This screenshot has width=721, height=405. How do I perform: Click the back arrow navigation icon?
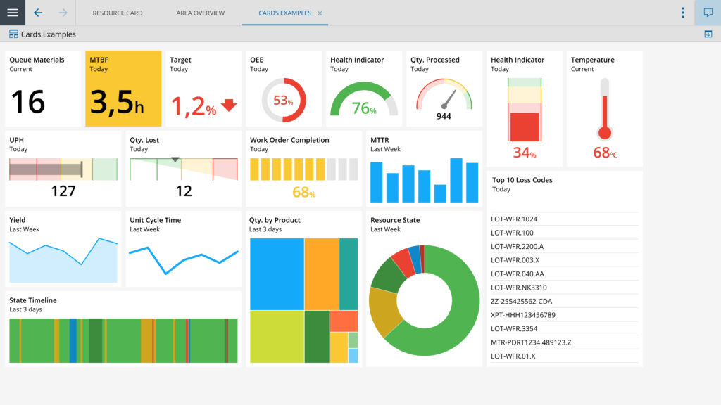38,13
